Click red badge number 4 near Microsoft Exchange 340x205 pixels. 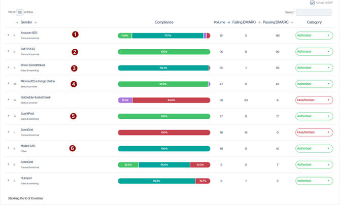click(x=74, y=84)
